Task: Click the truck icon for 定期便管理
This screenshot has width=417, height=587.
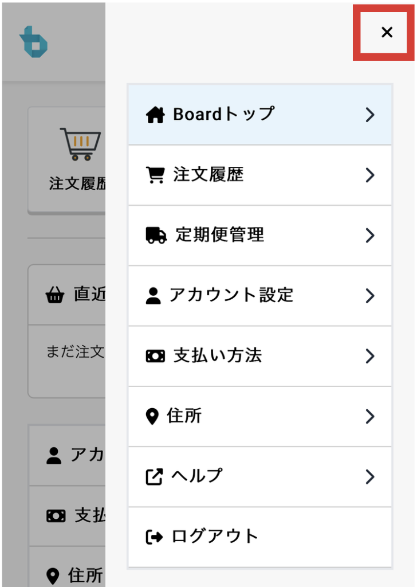Action: pyautogui.click(x=156, y=235)
